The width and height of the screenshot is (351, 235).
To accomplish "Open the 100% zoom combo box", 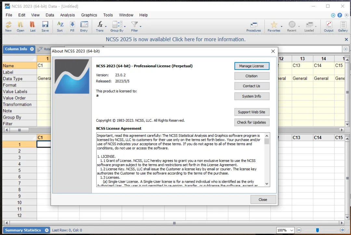I will point(285,230).
